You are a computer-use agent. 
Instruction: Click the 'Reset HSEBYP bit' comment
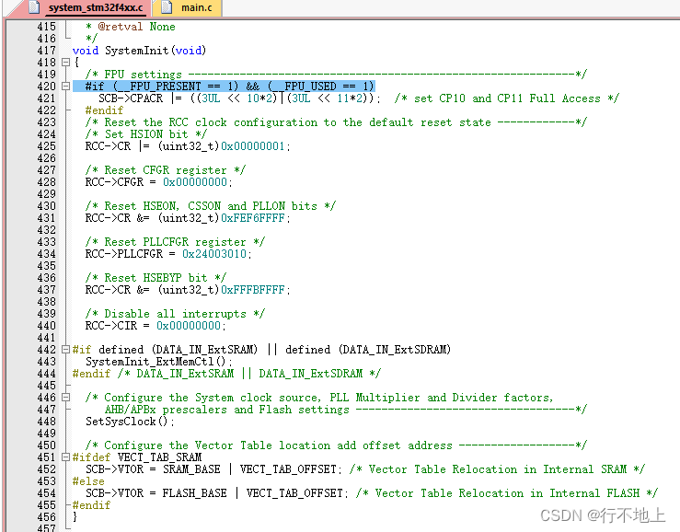(156, 278)
